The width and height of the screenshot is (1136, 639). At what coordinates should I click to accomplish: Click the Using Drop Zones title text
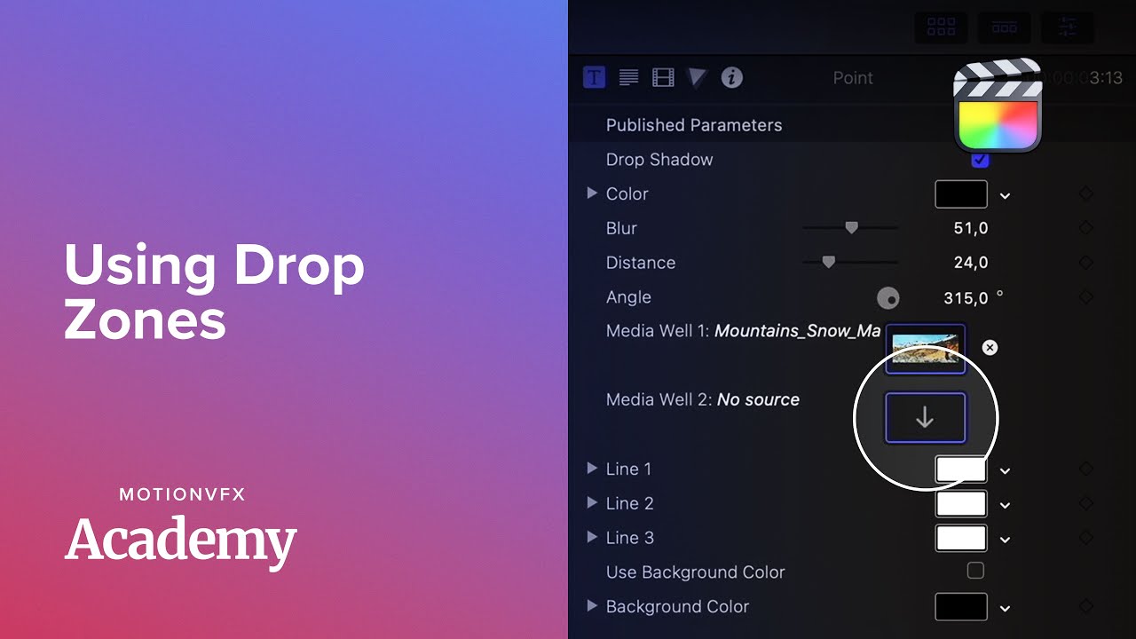click(214, 291)
